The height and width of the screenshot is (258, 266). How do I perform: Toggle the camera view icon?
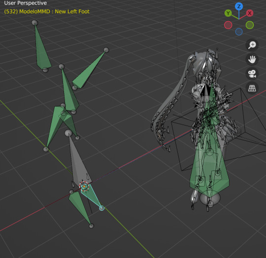click(252, 74)
